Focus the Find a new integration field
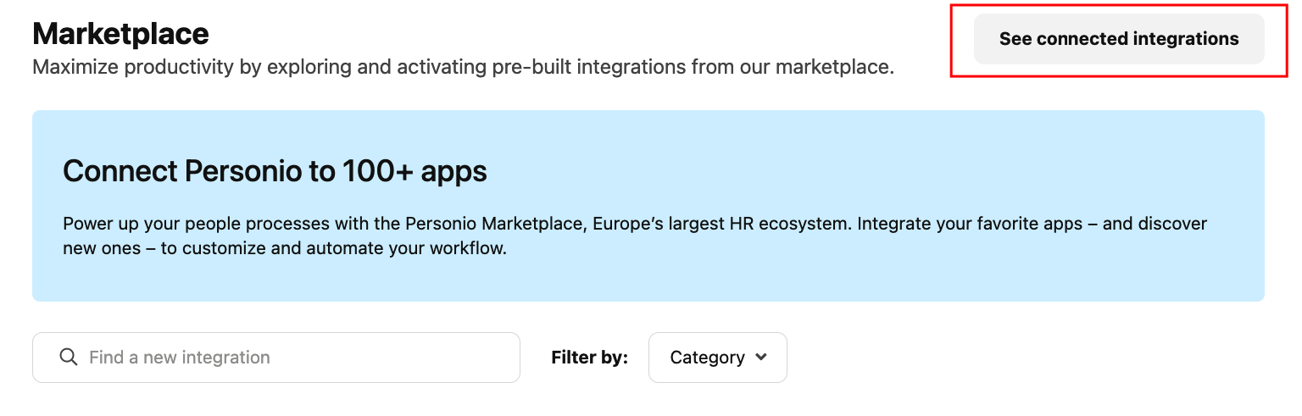The image size is (1302, 416). pos(276,358)
